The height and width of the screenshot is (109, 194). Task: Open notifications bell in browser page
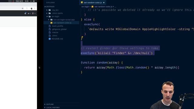[25, 13]
